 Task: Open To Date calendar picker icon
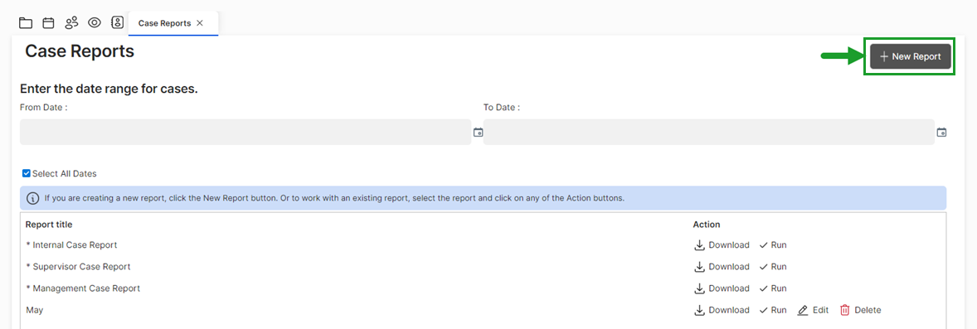942,132
